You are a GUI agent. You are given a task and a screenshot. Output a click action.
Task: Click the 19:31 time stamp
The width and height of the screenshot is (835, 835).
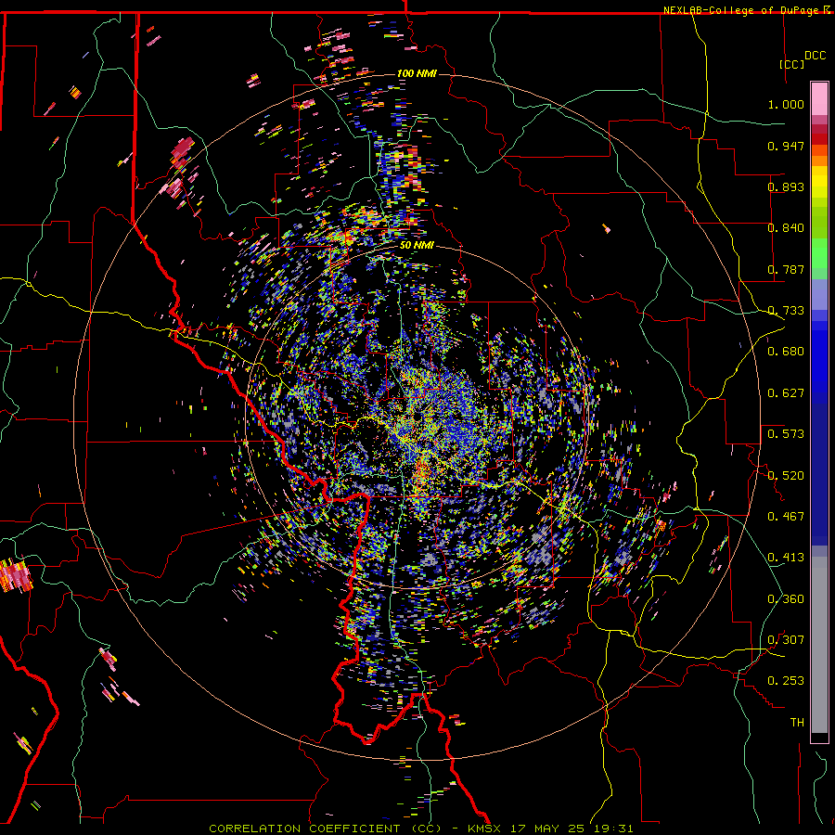click(615, 829)
